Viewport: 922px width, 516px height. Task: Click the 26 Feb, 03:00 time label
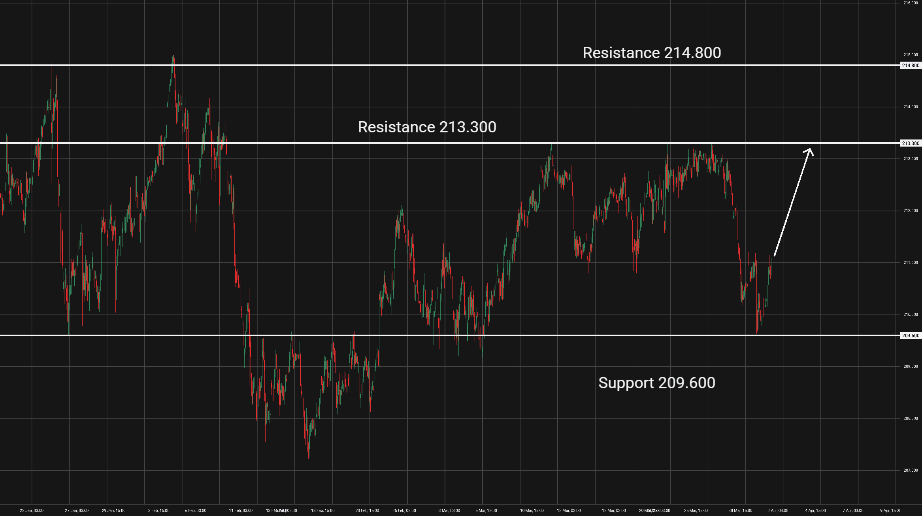tap(404, 510)
